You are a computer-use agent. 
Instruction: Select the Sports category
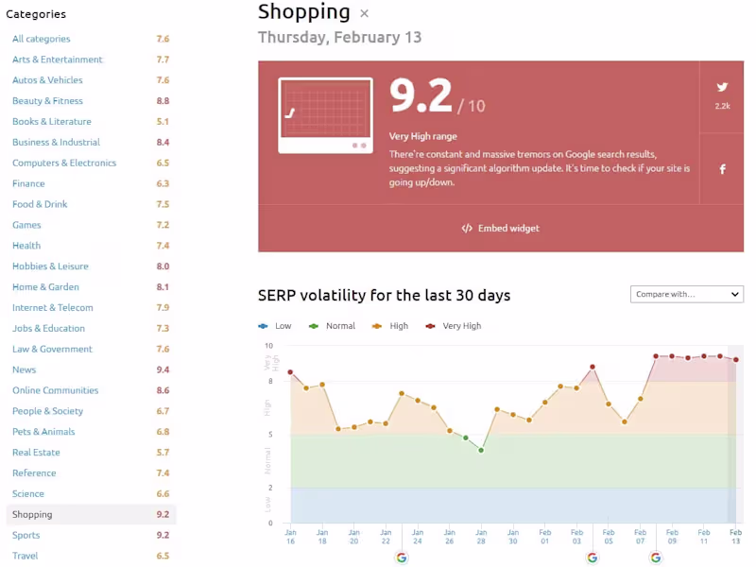coord(26,535)
